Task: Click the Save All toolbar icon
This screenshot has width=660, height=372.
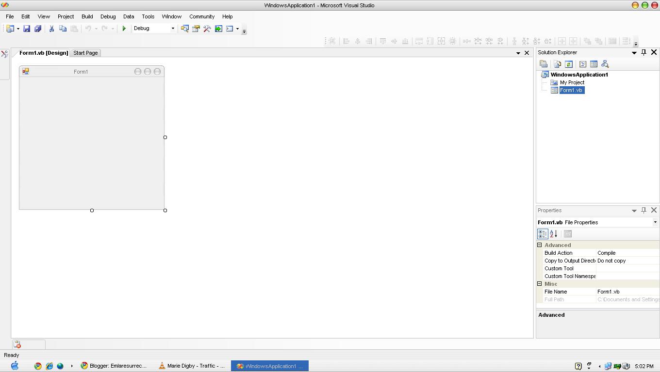Action: pos(38,29)
